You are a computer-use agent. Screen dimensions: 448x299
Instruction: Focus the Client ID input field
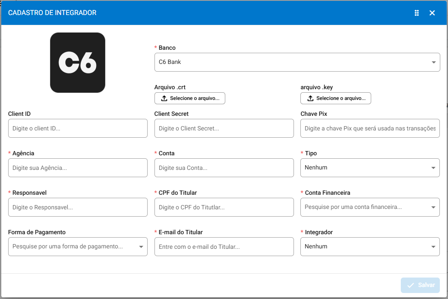[78, 128]
